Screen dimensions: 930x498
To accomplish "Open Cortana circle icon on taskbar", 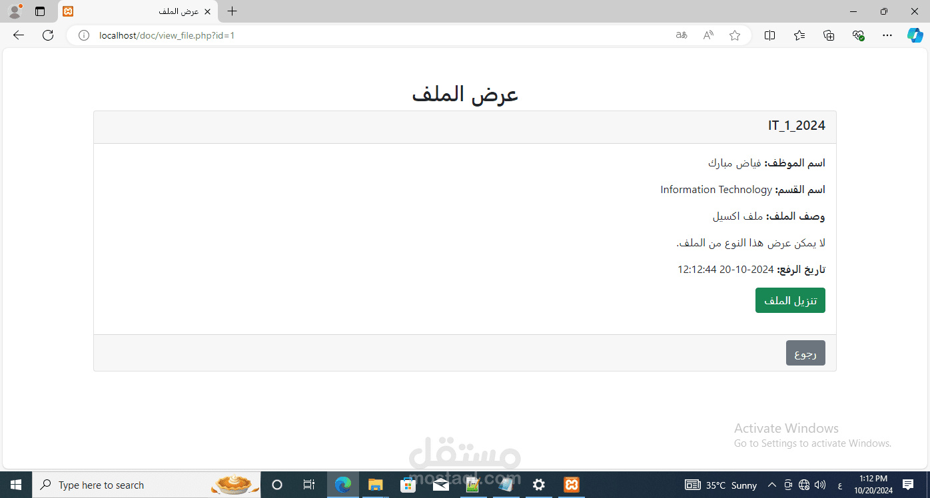I will 277,485.
